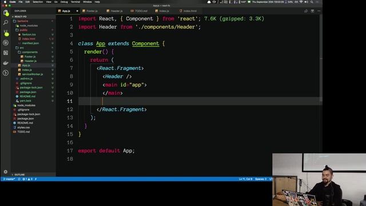Open styles.css in explorer

23,127
